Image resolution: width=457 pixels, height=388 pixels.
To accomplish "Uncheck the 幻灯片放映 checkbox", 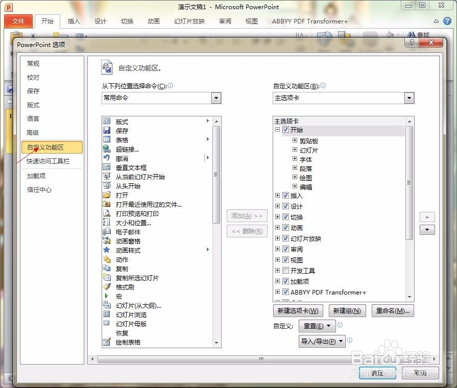I will (x=285, y=238).
